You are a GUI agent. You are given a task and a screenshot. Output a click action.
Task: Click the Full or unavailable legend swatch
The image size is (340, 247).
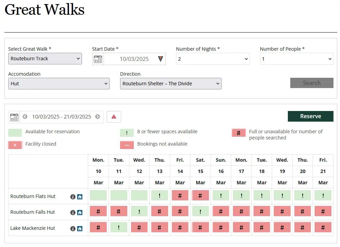pos(239,133)
